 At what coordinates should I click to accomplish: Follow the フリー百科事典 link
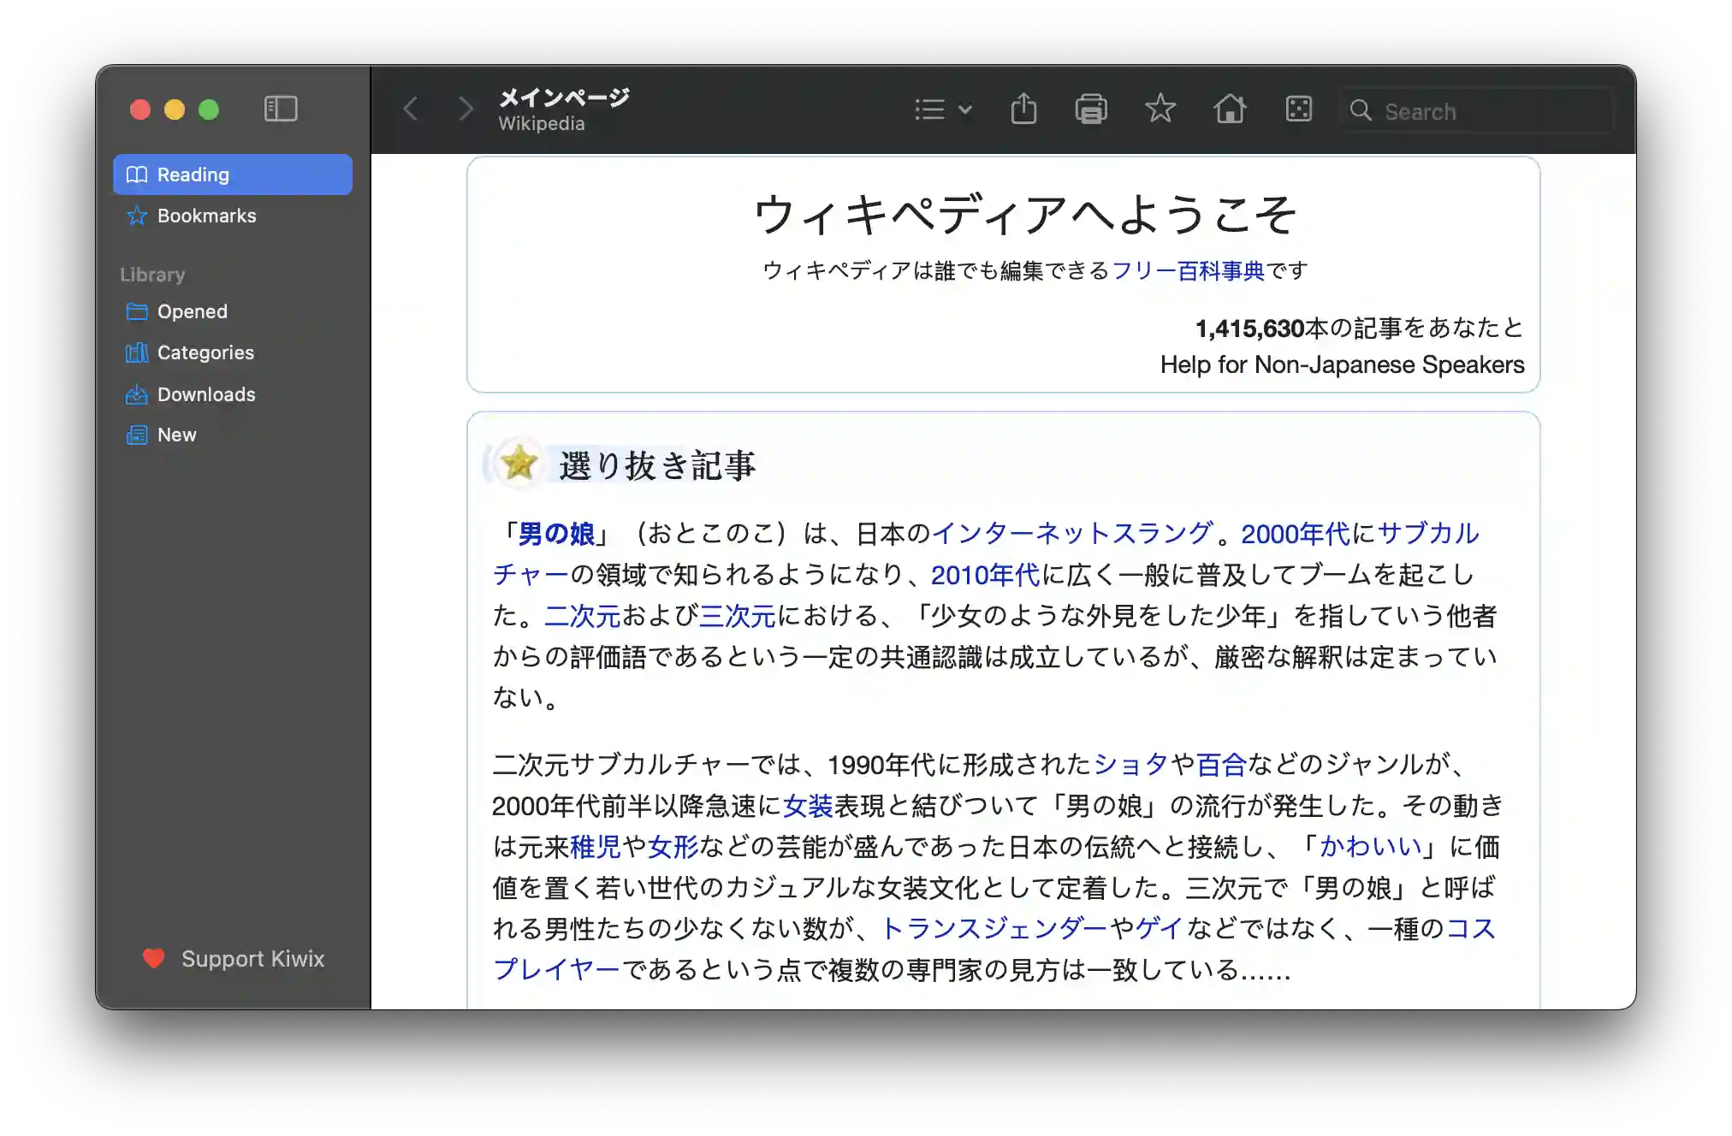[x=1188, y=270]
